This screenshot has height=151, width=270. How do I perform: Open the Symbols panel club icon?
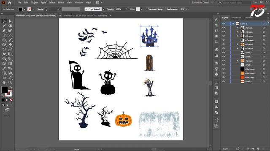[216, 74]
